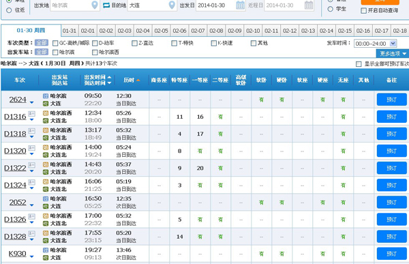This screenshot has width=409, height=264.
Task: Click the 返程日 date field
Action: click(289, 5)
